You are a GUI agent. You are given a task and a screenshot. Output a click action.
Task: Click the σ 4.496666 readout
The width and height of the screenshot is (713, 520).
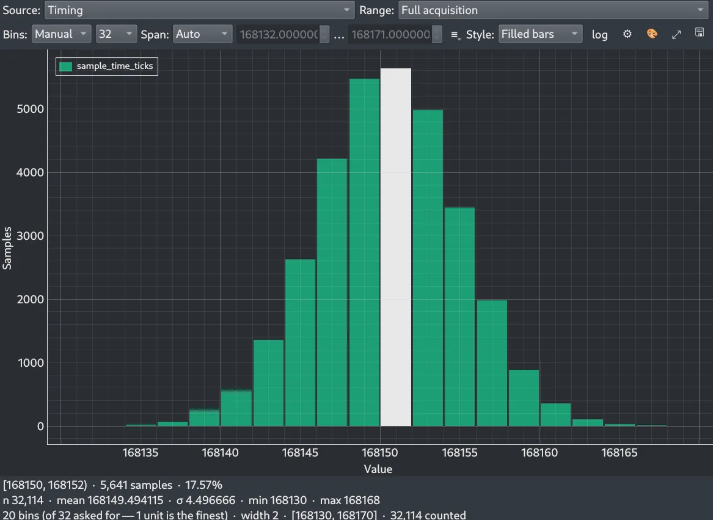[x=205, y=500]
